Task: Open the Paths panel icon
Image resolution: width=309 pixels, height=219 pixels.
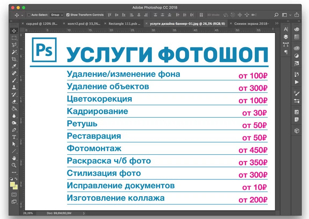Action: 286,44
